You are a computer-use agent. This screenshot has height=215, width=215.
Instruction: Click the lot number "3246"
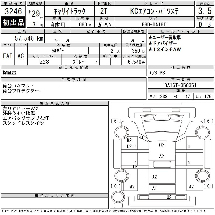(13, 11)
